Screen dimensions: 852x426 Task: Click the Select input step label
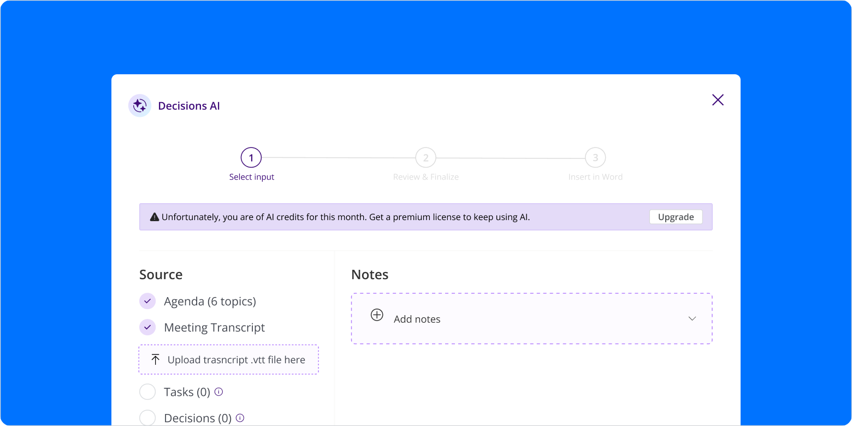click(252, 176)
